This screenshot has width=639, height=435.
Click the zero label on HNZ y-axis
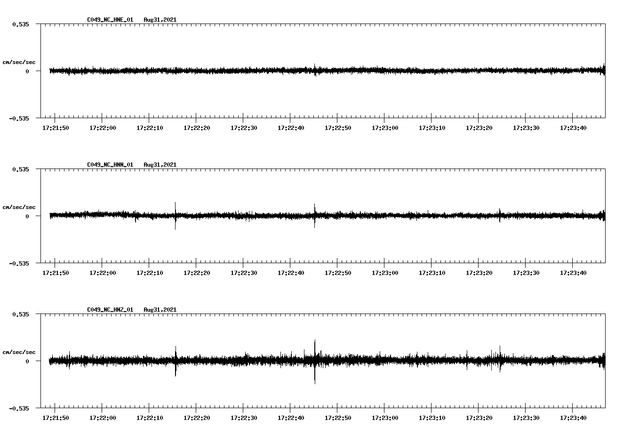click(x=27, y=361)
